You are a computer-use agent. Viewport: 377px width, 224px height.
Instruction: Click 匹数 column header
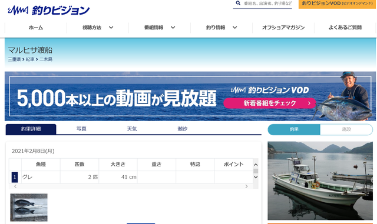click(x=80, y=165)
